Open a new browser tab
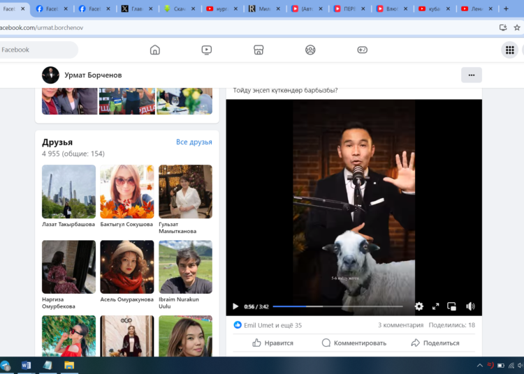This screenshot has width=524, height=374. coord(506,9)
